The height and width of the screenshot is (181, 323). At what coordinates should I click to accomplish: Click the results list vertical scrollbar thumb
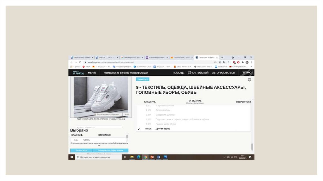252,147
